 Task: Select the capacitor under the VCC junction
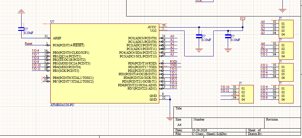click(228, 36)
